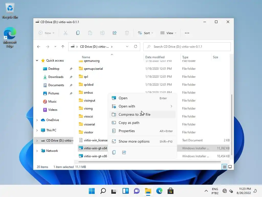Sort by Date modified column header
262x197 pixels.
(x=155, y=57)
